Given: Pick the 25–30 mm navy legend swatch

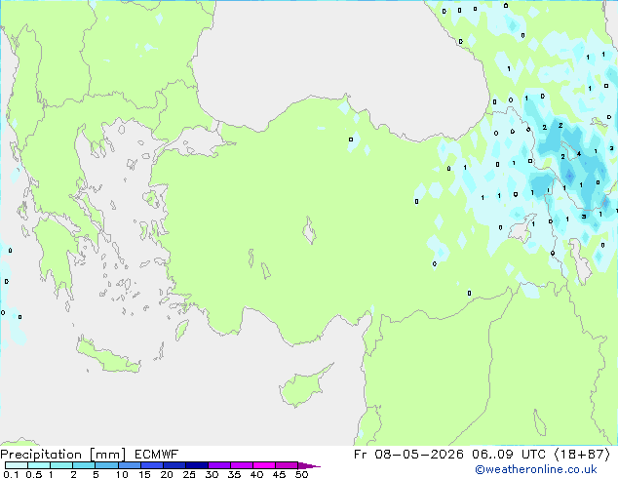Looking at the screenshot, I should click(x=196, y=465).
